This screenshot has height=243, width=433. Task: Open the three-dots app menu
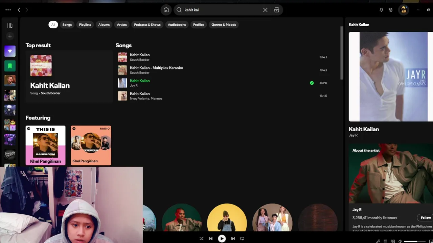click(8, 10)
